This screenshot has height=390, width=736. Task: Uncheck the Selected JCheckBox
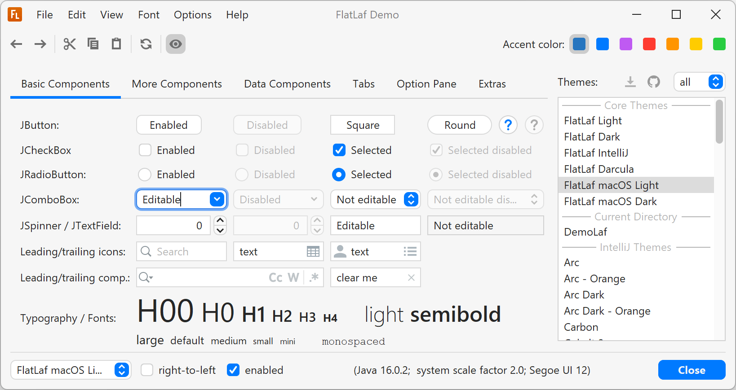pyautogui.click(x=339, y=150)
